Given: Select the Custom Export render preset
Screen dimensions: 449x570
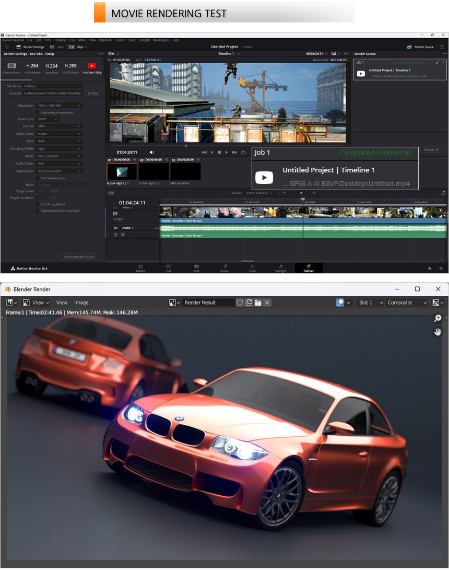Looking at the screenshot, I should (x=11, y=67).
